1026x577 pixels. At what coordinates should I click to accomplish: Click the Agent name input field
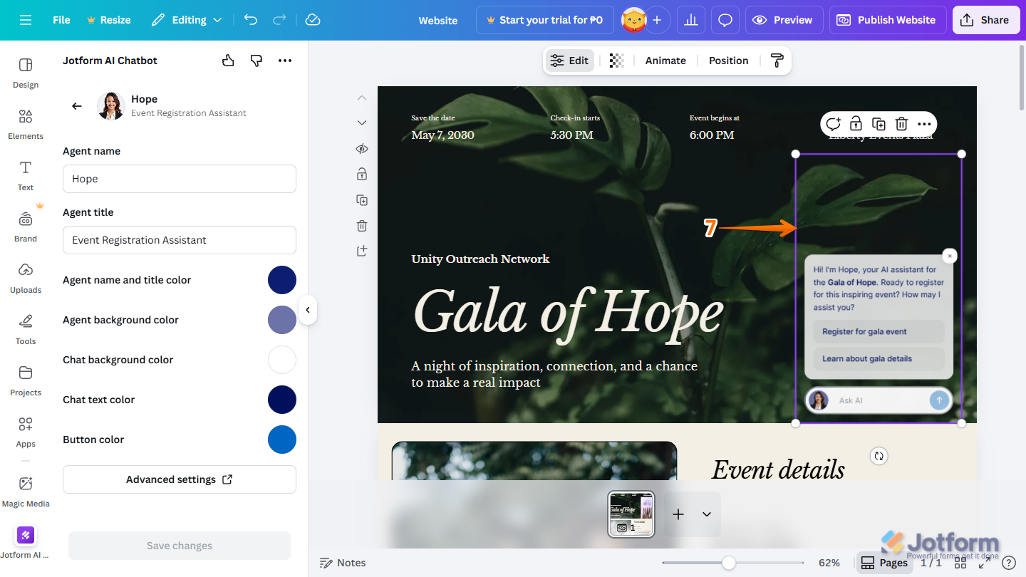click(x=179, y=179)
